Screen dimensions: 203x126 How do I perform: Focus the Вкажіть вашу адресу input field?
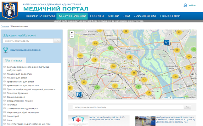click(x=28, y=41)
